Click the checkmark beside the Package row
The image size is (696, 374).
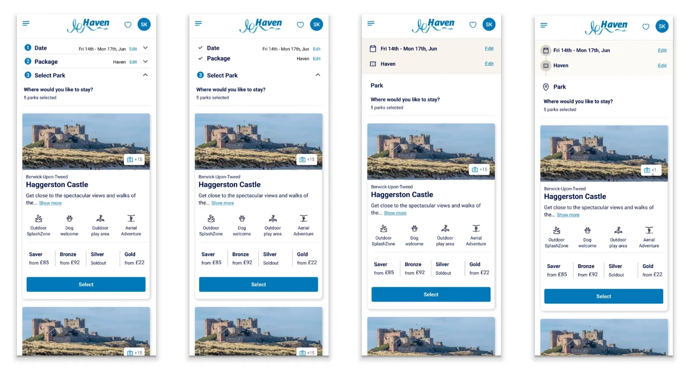(200, 58)
